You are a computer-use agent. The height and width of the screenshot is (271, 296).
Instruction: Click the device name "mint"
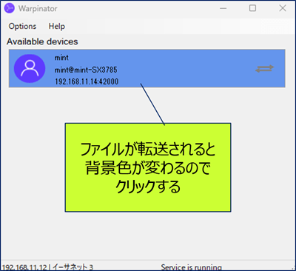(x=61, y=58)
